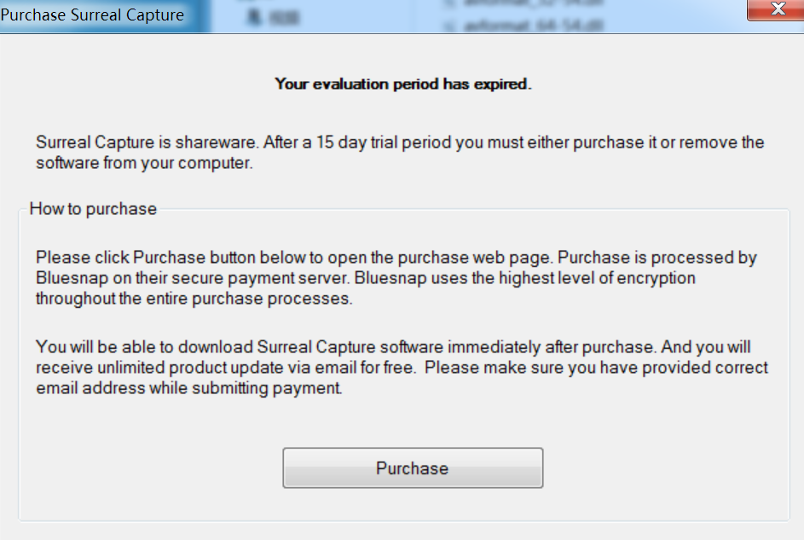This screenshot has width=804, height=540.
Task: Click the 'Your evaluation period has expired' heading
Action: (402, 84)
